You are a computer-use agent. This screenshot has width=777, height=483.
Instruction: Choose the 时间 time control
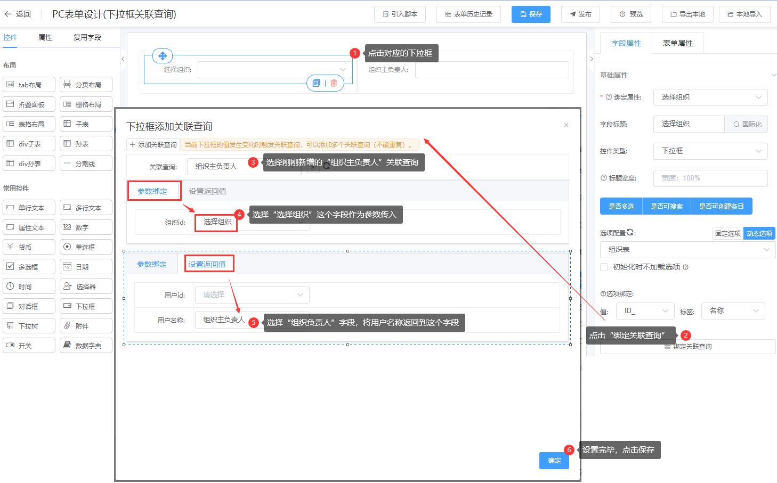click(29, 286)
